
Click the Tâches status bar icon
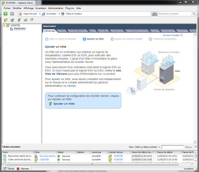tap(5, 169)
